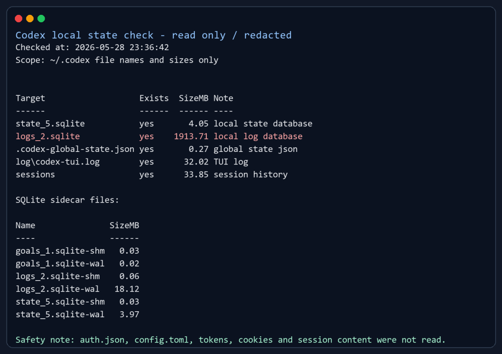Click the green 'Safety note' line
The width and height of the screenshot is (502, 354).
[x=231, y=340]
